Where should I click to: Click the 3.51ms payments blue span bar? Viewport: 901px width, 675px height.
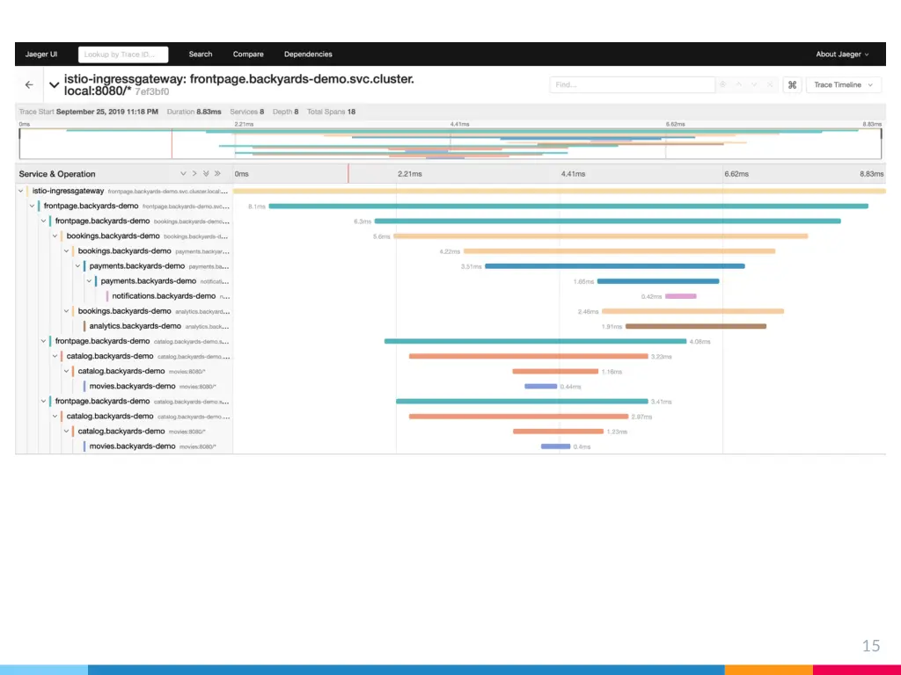tap(615, 266)
